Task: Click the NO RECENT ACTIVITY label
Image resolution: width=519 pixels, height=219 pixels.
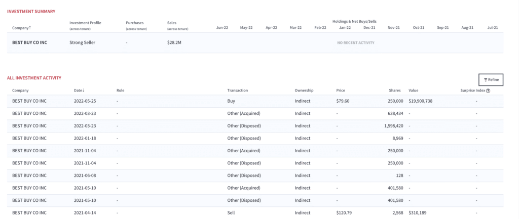Action: point(356,43)
